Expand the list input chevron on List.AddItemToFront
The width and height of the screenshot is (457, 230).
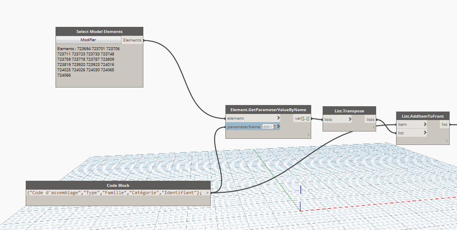click(x=425, y=133)
